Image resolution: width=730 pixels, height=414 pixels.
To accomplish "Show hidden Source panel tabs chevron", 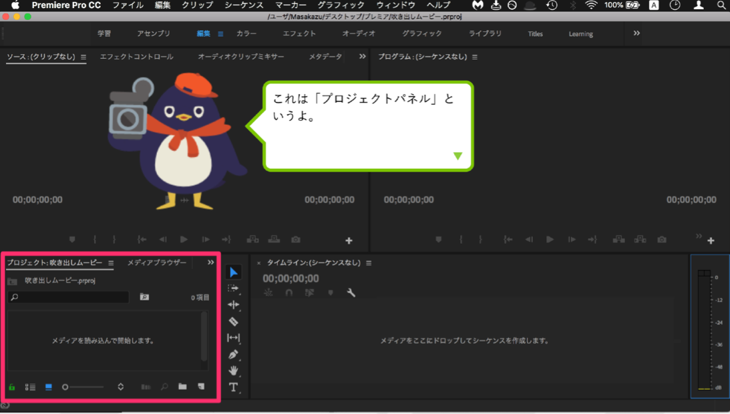I will 362,56.
